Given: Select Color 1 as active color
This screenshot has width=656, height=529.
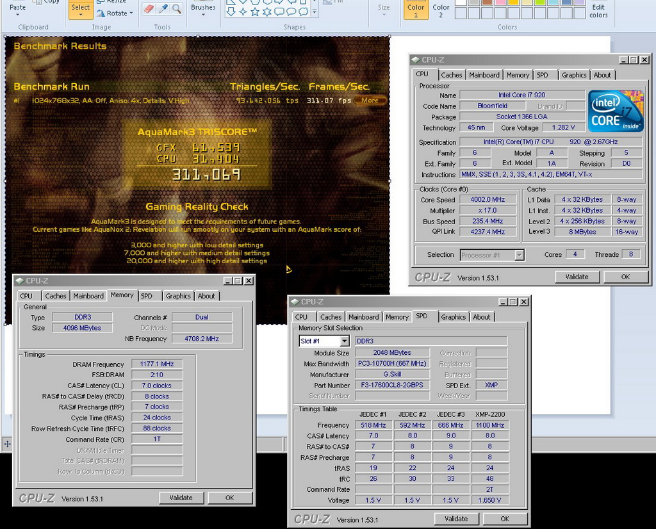Looking at the screenshot, I should point(416,10).
